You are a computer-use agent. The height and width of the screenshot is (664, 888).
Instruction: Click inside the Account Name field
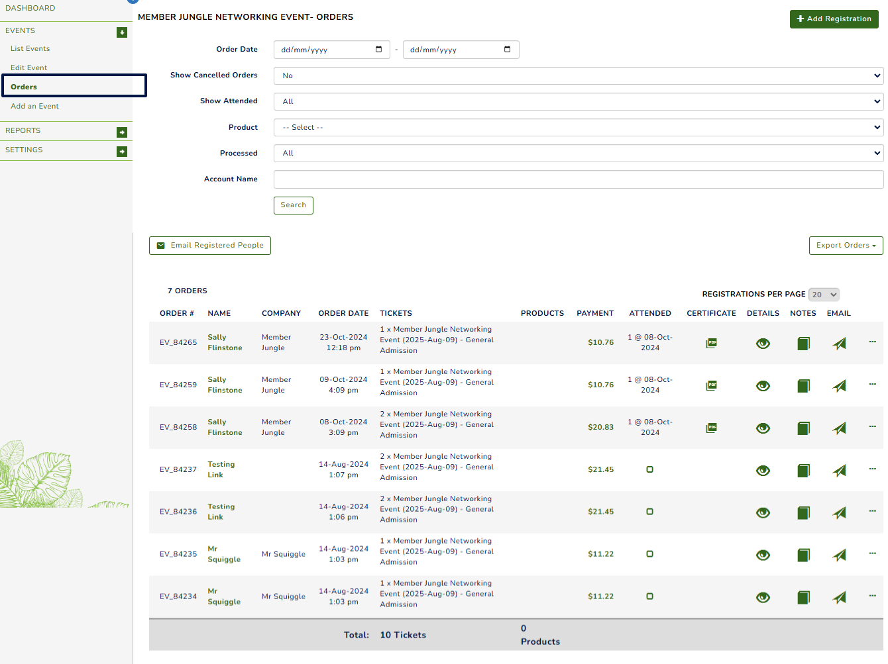coord(578,179)
